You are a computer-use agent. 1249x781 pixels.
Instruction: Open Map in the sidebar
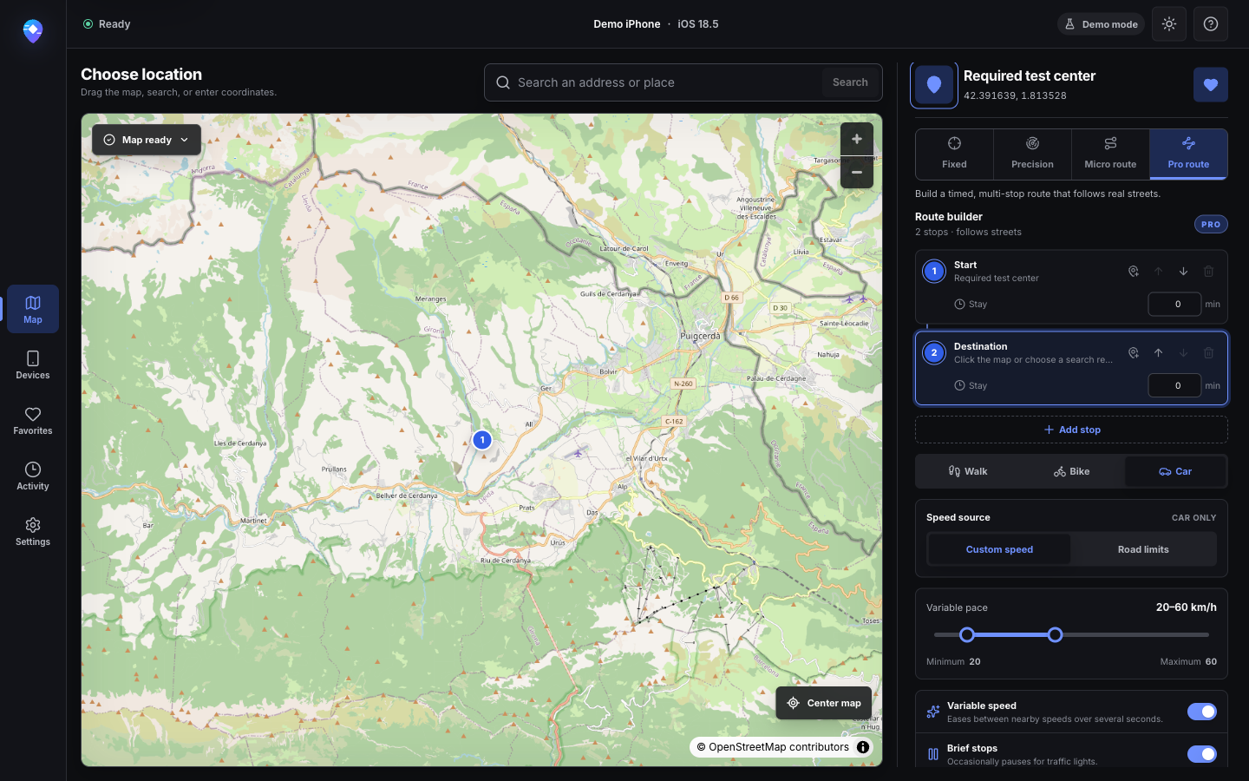click(33, 309)
